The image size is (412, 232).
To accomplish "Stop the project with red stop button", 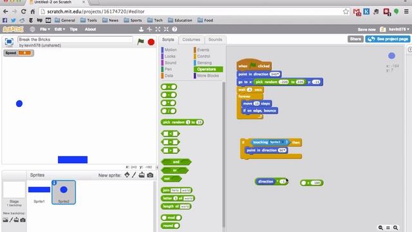I will pos(151,42).
